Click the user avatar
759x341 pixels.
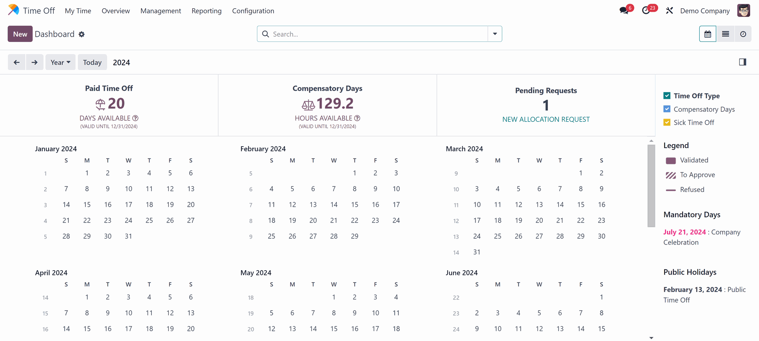744,10
